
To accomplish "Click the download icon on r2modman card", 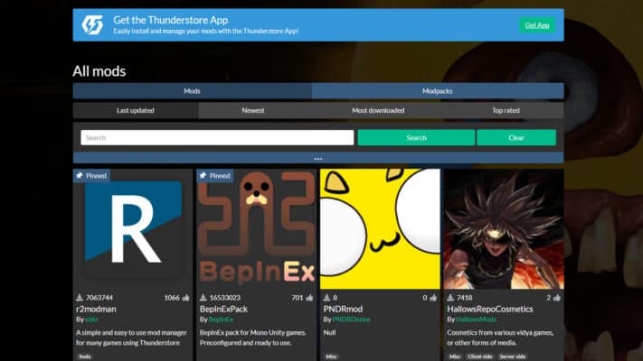I will point(80,297).
